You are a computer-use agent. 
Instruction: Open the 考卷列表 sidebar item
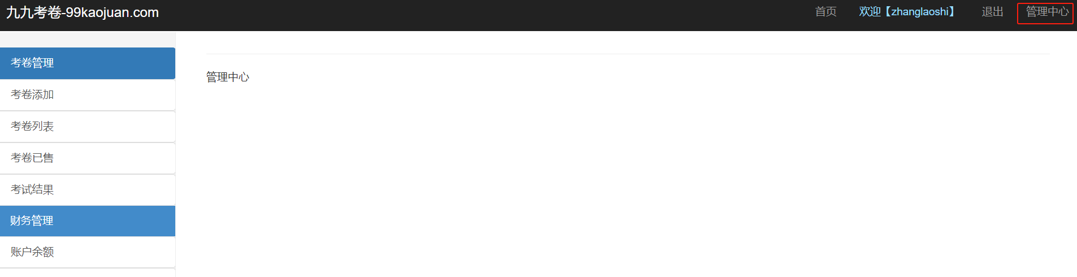pos(88,127)
